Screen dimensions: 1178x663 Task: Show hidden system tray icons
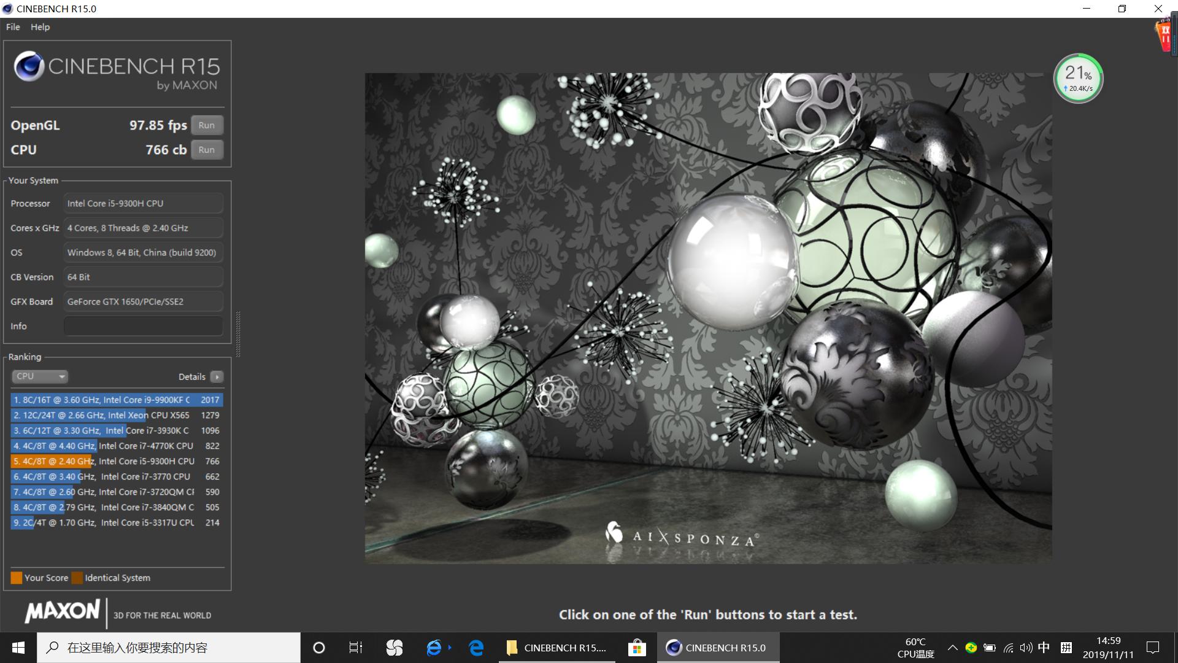pos(952,648)
